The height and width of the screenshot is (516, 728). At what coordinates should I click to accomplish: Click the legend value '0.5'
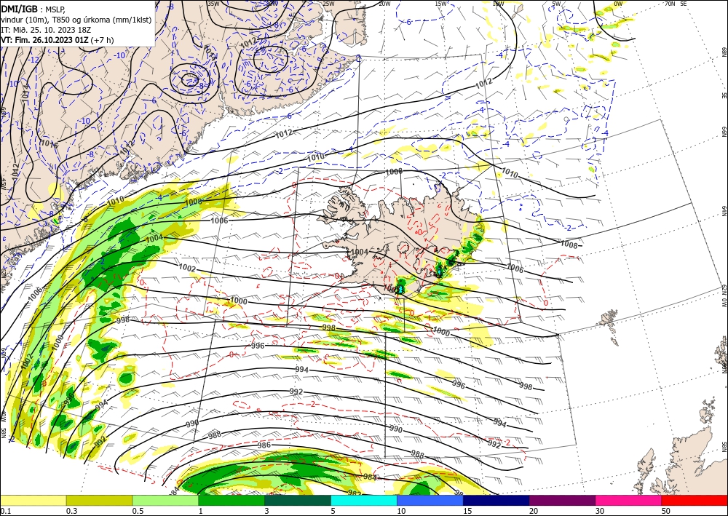(x=138, y=511)
